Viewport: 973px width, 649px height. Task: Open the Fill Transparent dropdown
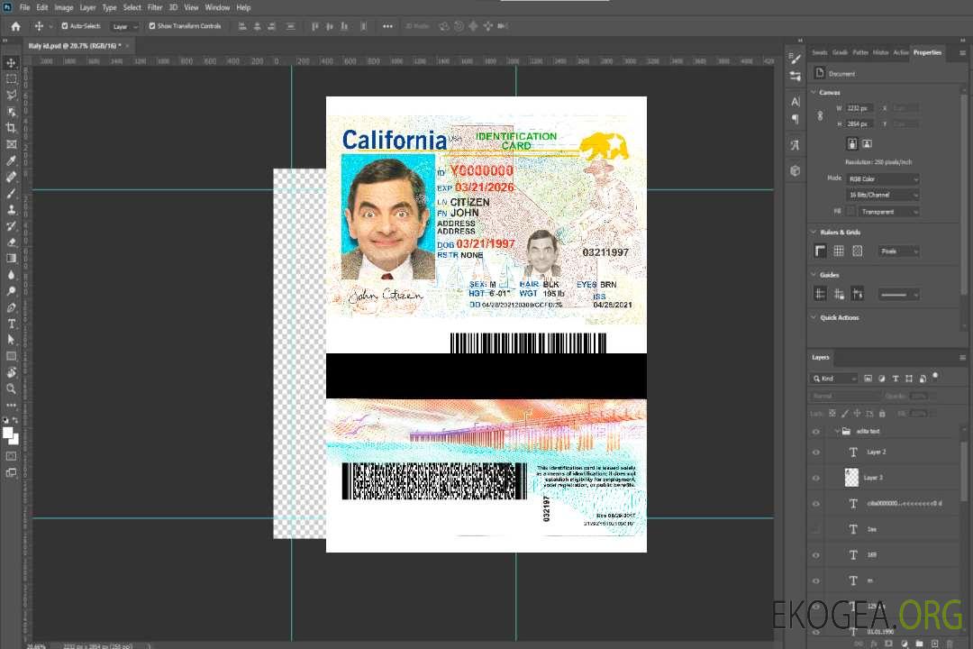[888, 212]
